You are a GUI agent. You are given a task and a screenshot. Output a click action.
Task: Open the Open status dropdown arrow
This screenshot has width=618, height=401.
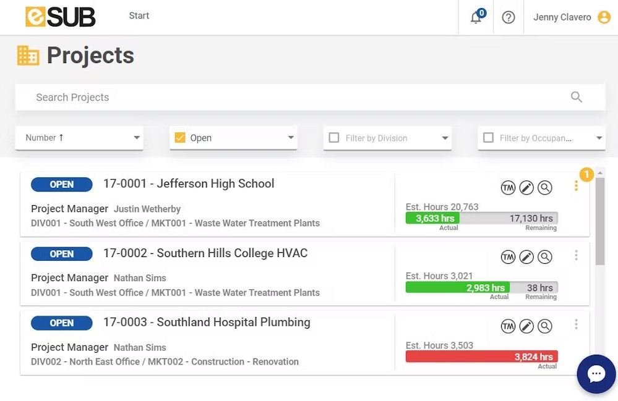pyautogui.click(x=291, y=138)
